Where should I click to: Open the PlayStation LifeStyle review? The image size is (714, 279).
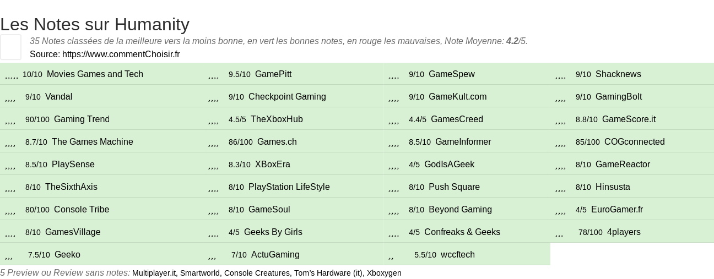[x=289, y=187]
